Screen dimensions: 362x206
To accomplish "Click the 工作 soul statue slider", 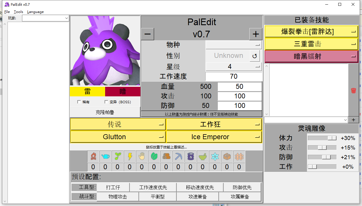I will click(x=322, y=167).
